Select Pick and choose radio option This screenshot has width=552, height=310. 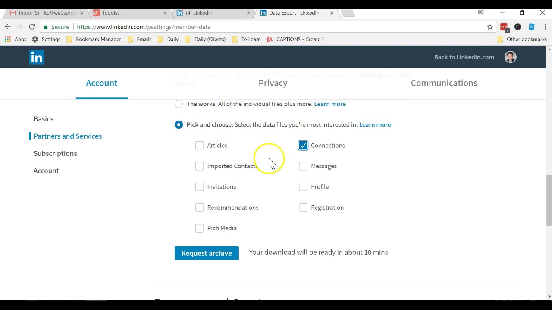point(179,125)
